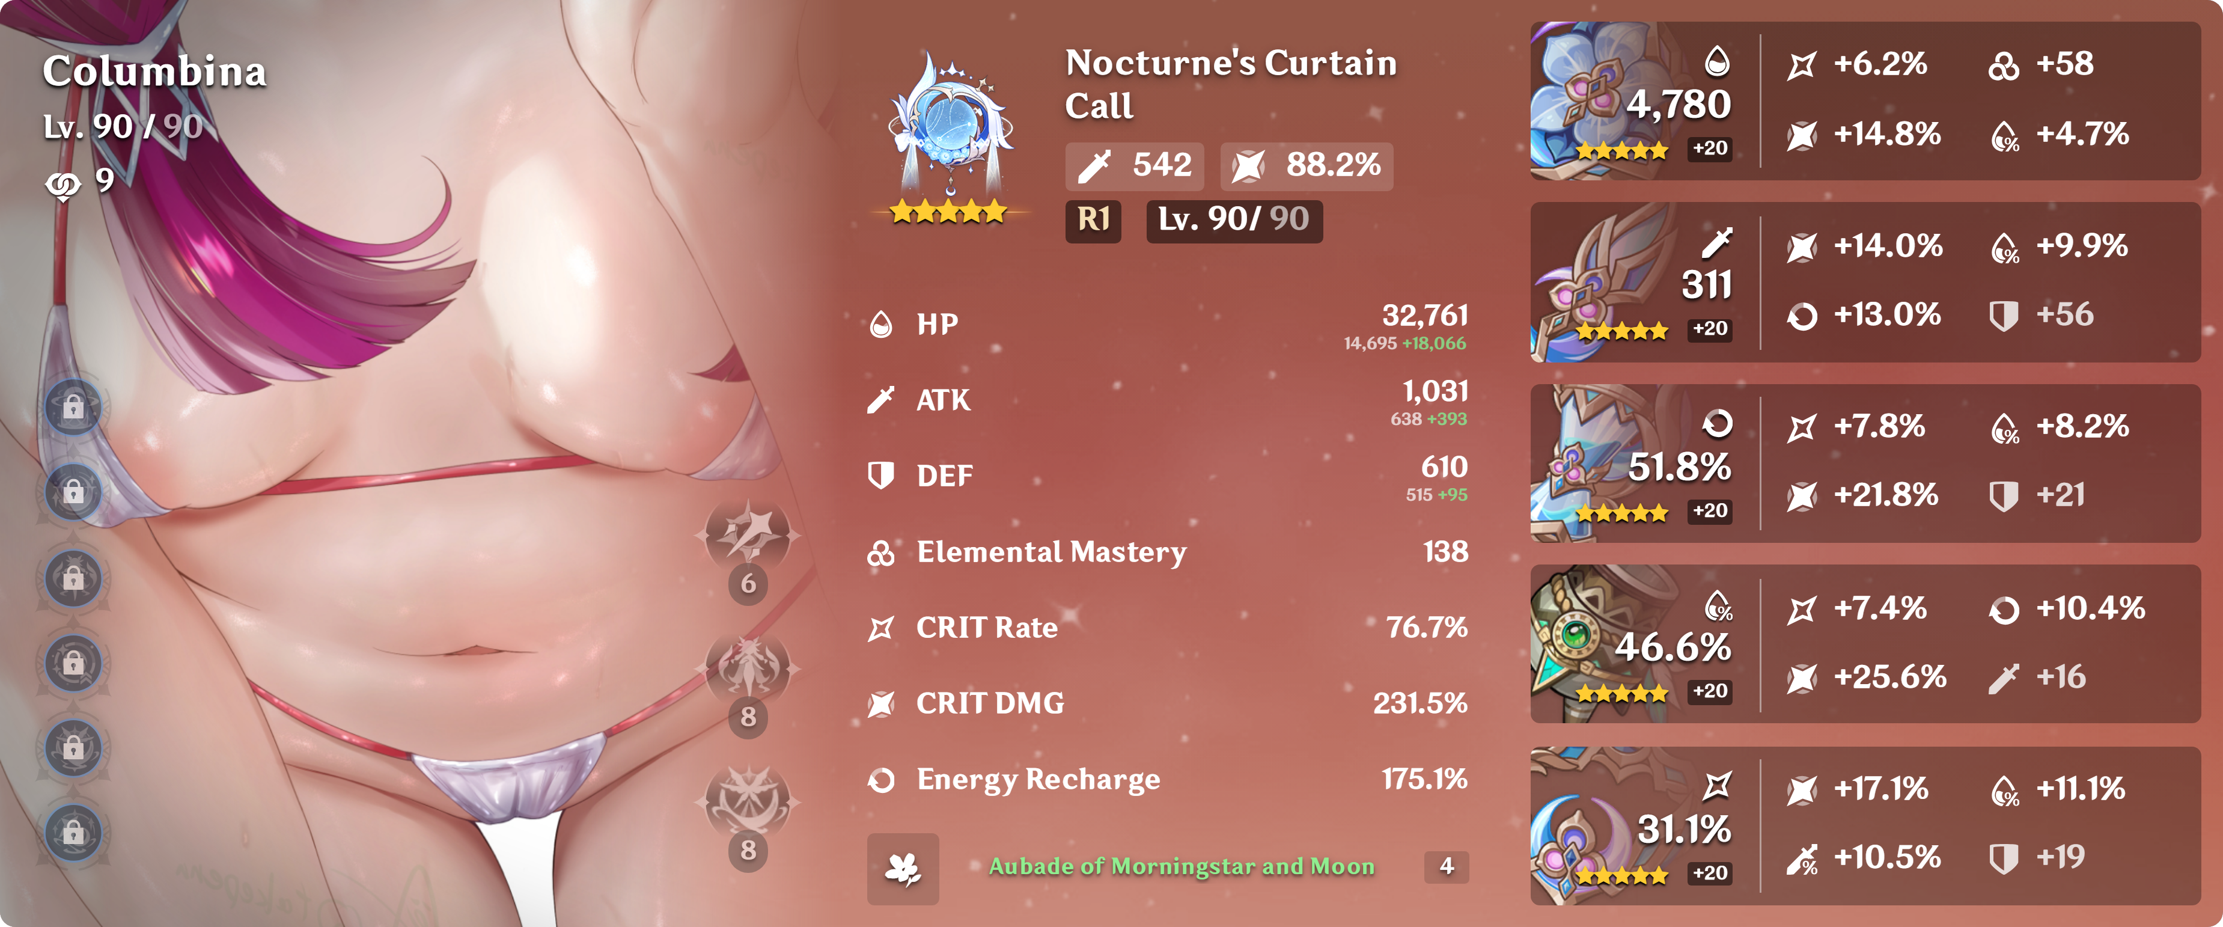Click Aubade of Morningstar and Moon set name
The width and height of the screenshot is (2223, 927).
point(1182,866)
